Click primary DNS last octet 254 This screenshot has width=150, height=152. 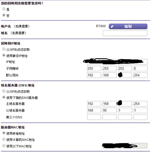click(x=140, y=104)
